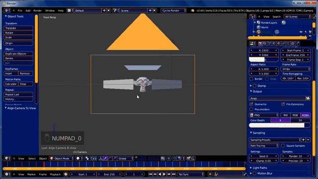Select the rotate manipulator icon
Viewport: 318px width, 179px height.
pyautogui.click(x=110, y=158)
